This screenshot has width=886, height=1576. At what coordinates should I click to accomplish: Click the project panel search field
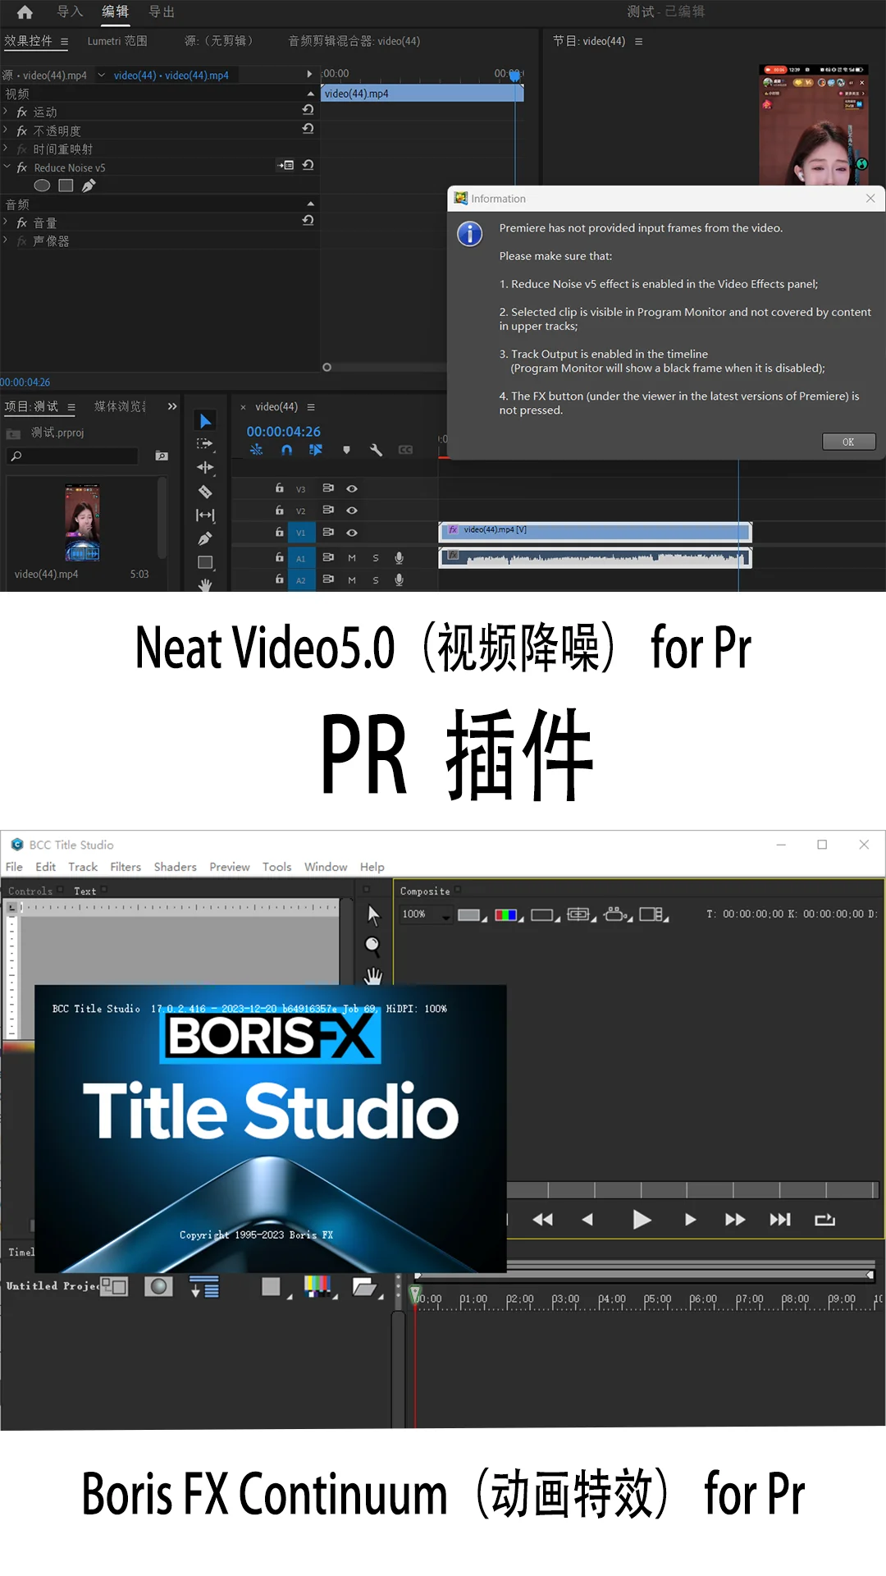point(73,456)
